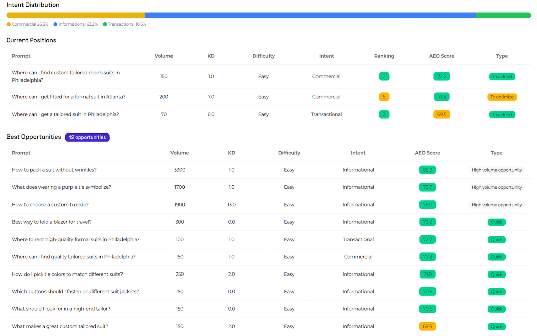Click the 12 opportunities badge

tap(87, 137)
